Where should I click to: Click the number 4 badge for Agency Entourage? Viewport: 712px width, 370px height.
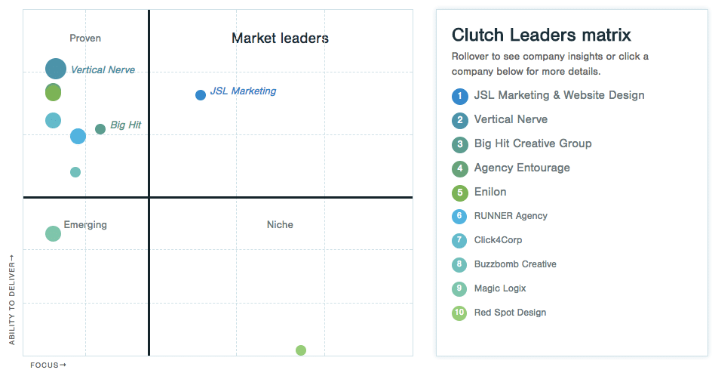(460, 168)
